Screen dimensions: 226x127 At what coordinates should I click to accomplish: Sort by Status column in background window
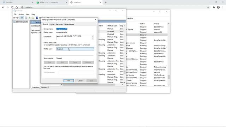pyautogui.click(x=142, y=24)
